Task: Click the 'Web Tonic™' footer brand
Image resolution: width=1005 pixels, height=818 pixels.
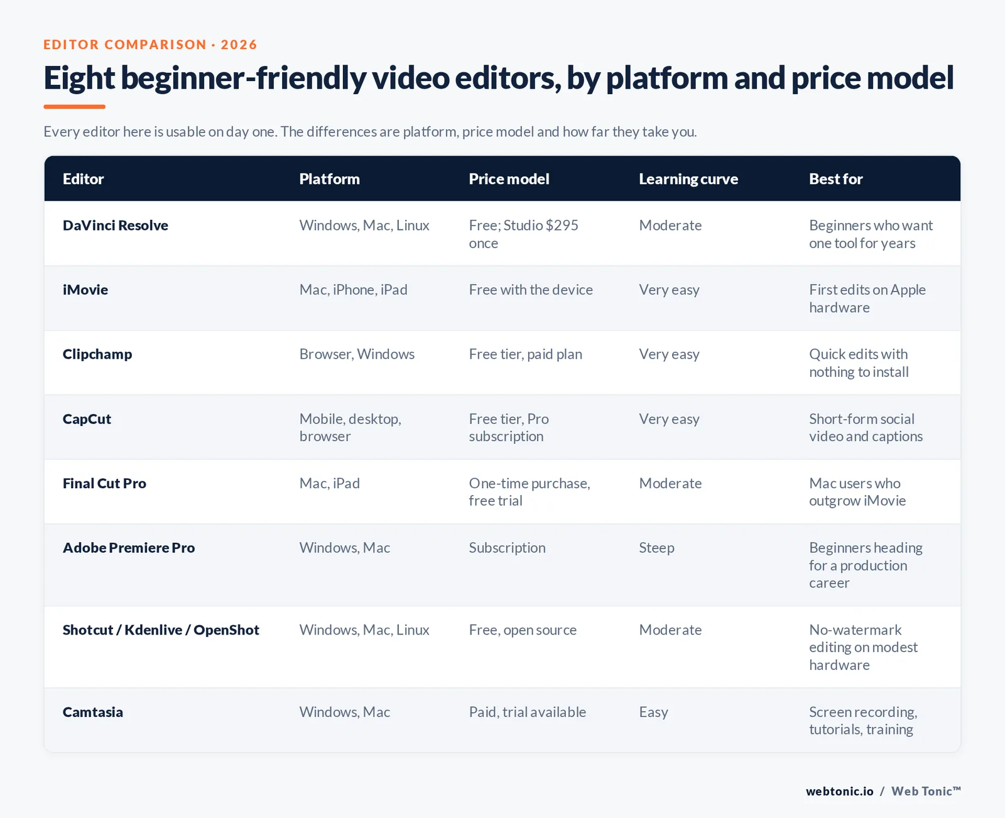Action: click(x=926, y=792)
